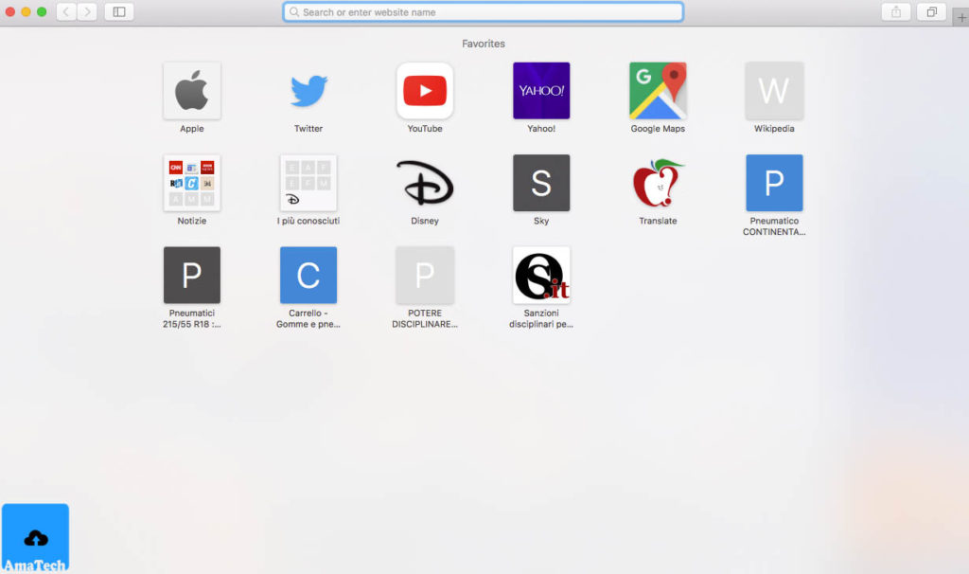Open the Disney favorite

(x=425, y=183)
